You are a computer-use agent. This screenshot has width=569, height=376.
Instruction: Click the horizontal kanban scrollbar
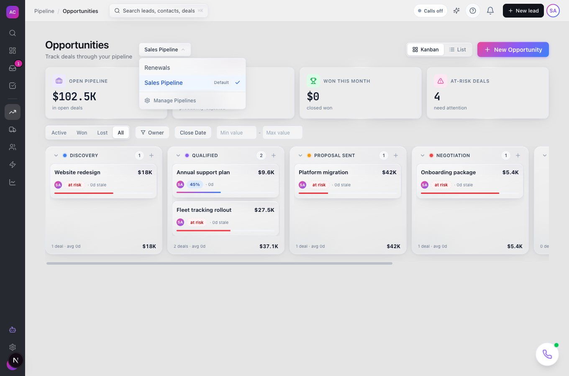pos(219,264)
